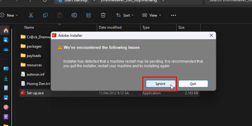Open the three-dot more options menu
The image size is (252, 126).
(x=173, y=15)
